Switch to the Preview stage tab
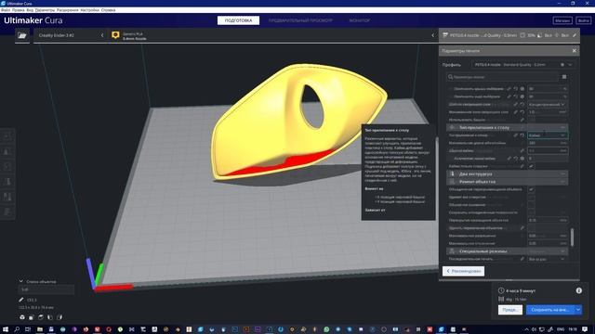 (x=300, y=20)
